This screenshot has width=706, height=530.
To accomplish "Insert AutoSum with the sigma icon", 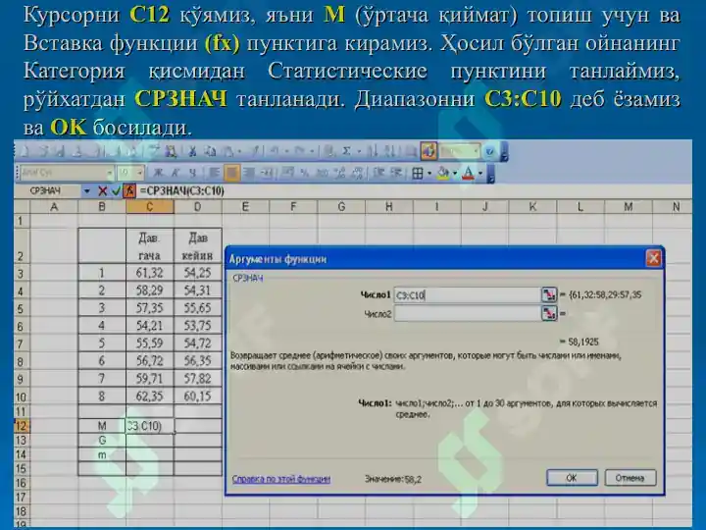I will point(346,152).
